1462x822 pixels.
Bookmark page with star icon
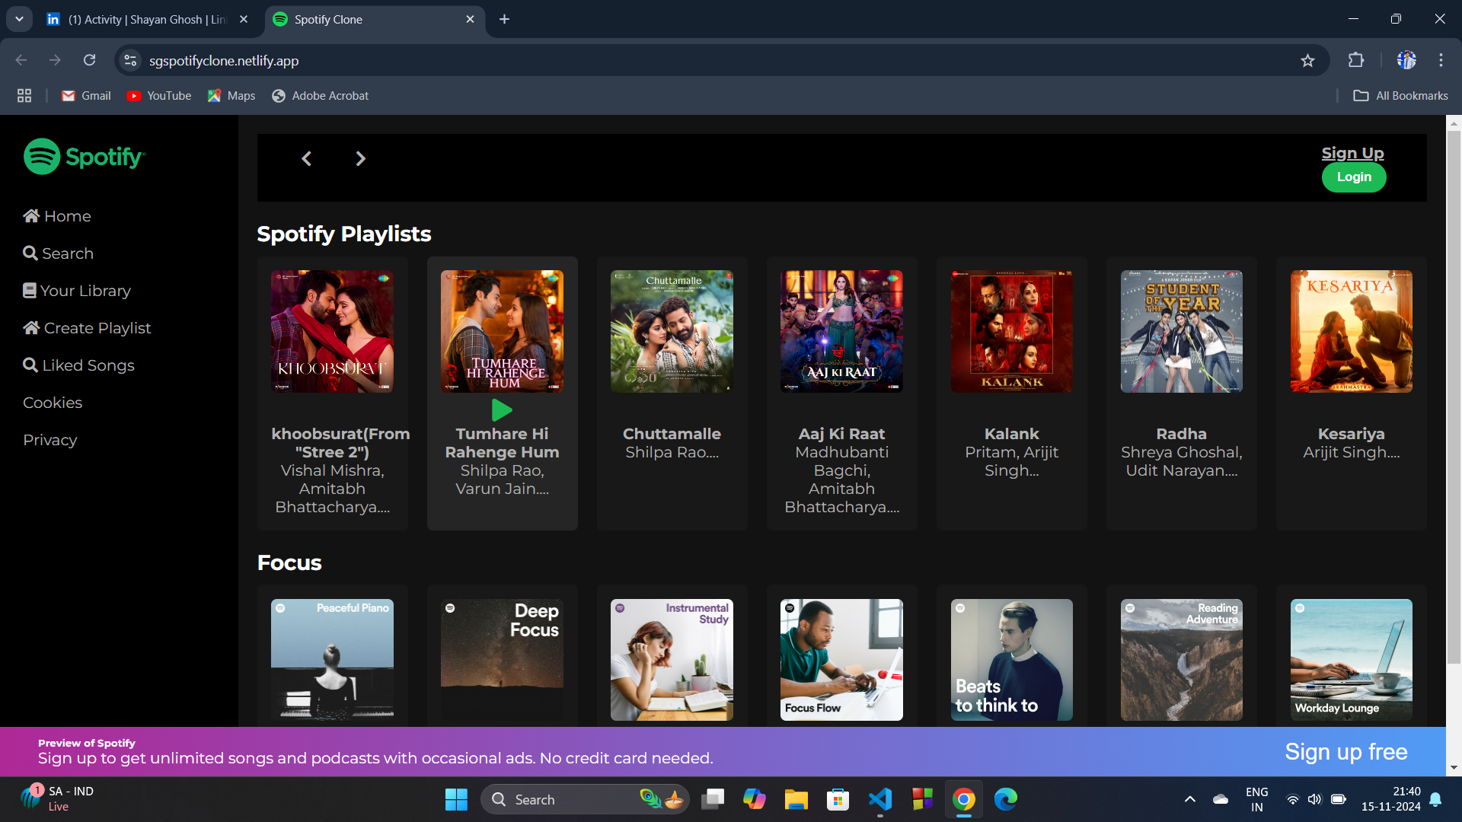[1307, 61]
